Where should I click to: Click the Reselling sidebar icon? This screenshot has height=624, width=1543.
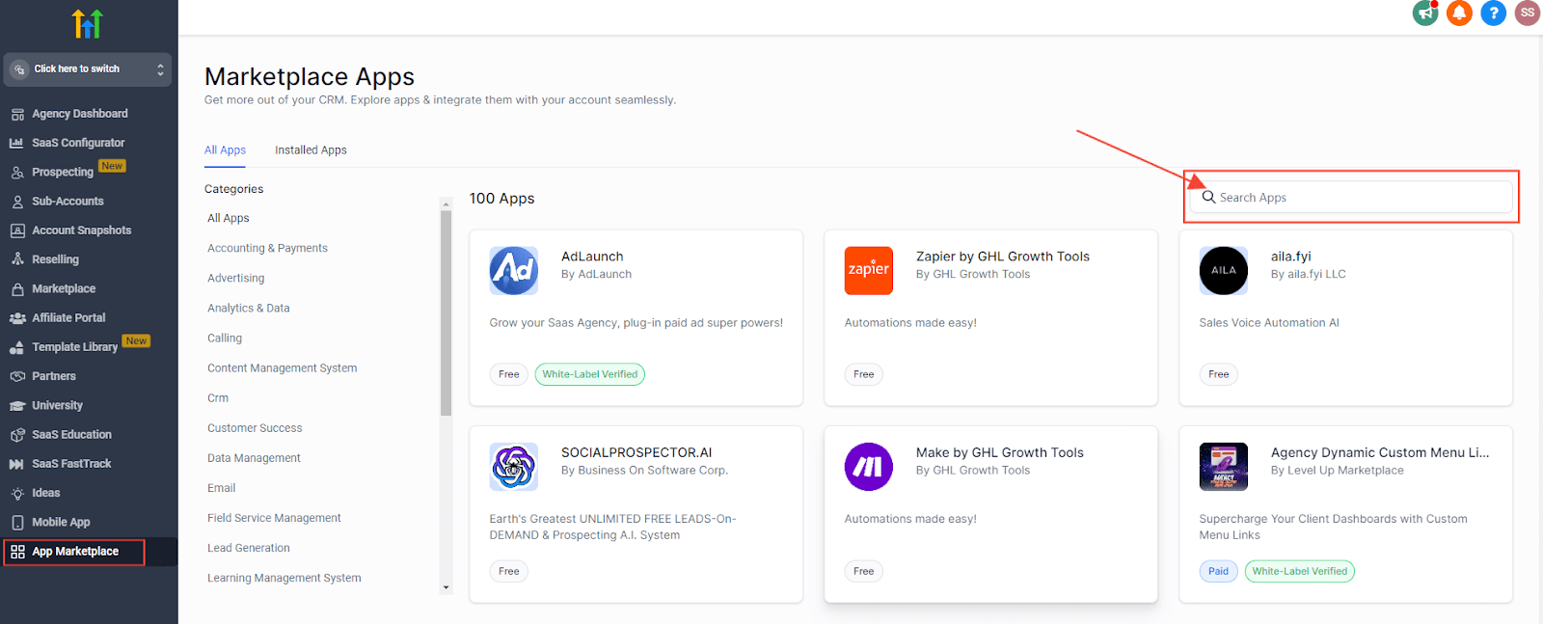tap(17, 259)
